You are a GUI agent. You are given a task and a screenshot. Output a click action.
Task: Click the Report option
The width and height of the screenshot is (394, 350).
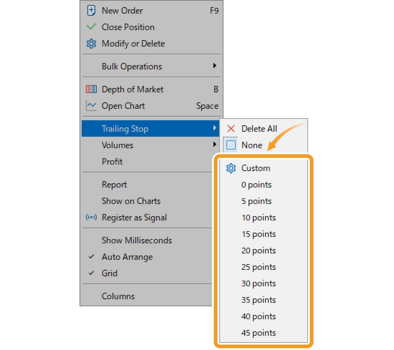[x=114, y=184]
